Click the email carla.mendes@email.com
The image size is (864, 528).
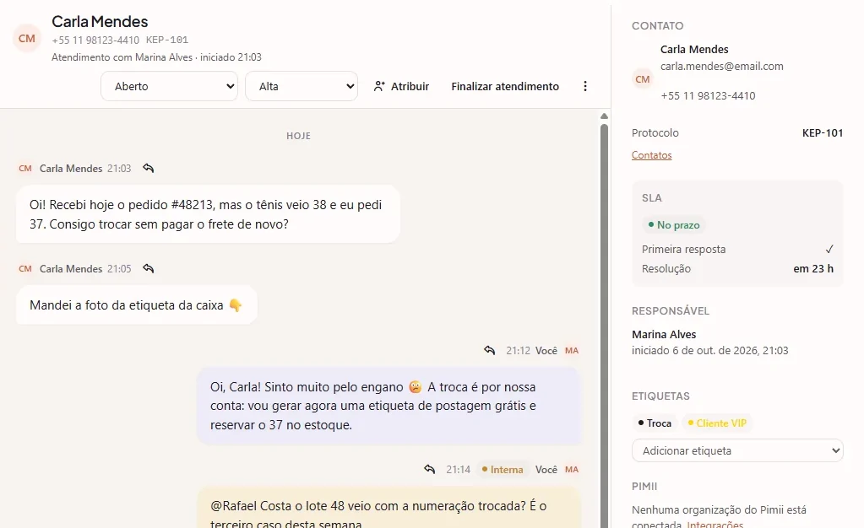tap(722, 66)
